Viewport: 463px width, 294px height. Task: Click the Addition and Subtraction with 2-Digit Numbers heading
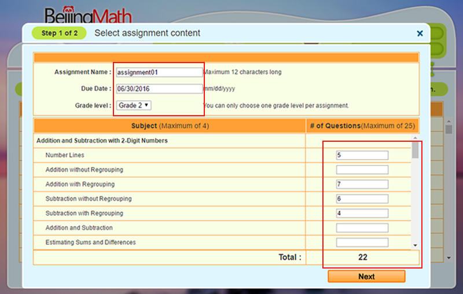102,141
